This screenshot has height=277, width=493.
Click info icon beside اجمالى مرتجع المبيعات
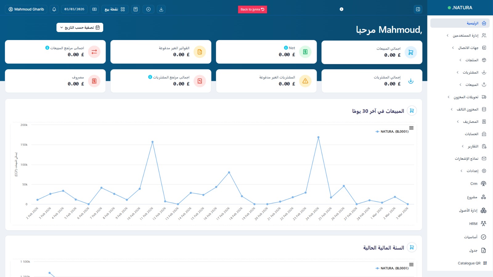pyautogui.click(x=47, y=48)
